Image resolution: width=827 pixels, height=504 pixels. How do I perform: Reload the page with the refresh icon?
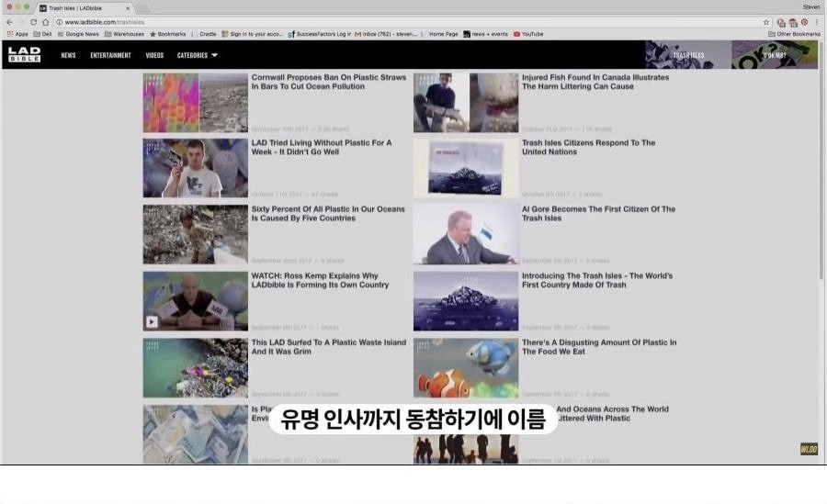34,22
